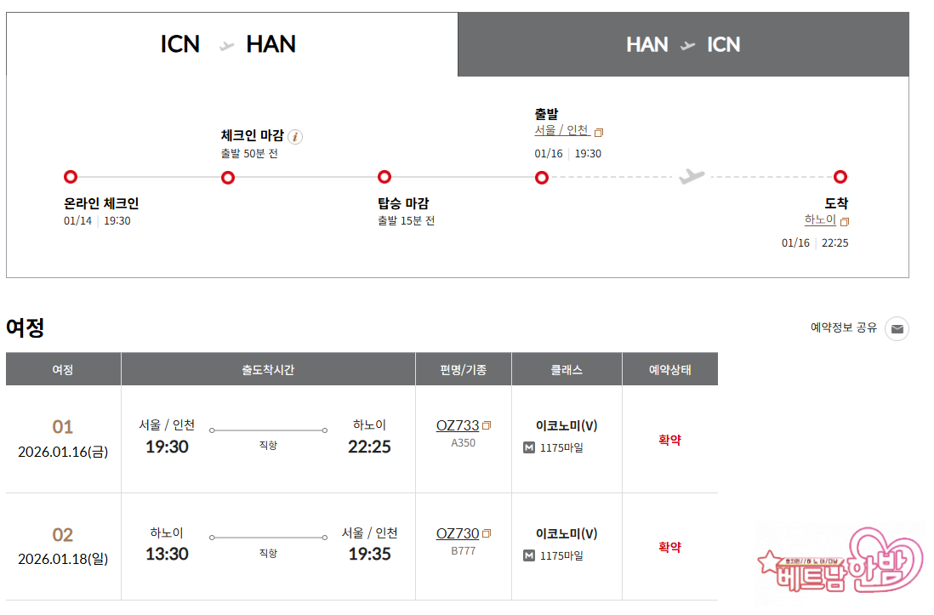Click the popup icon beside 하노이 arrival
The height and width of the screenshot is (615, 934).
point(845,222)
